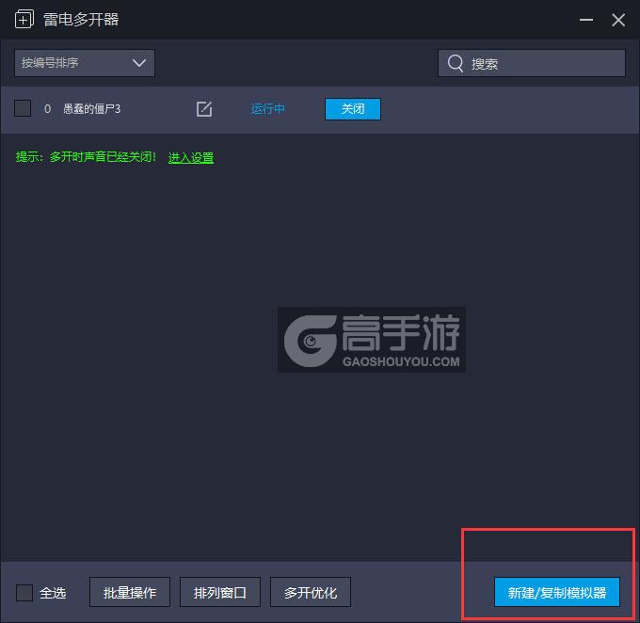Click the 雷电多开器 plus logo icon
The height and width of the screenshot is (623, 640).
[24, 19]
